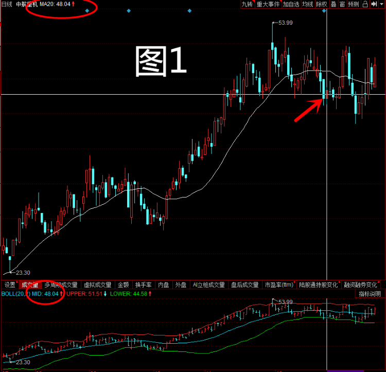The width and height of the screenshot is (386, 372).
Task: Switch to the 市盈率(ttm) tab
Action: (279, 285)
